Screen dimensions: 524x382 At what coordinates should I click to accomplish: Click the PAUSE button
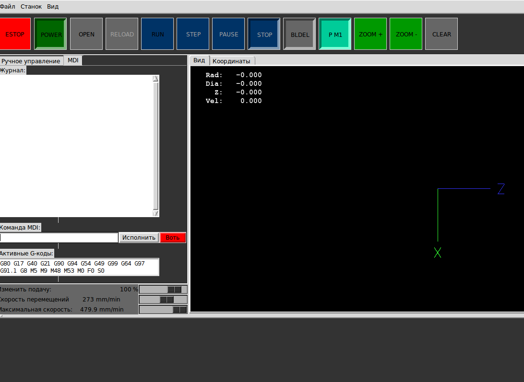[x=228, y=34]
